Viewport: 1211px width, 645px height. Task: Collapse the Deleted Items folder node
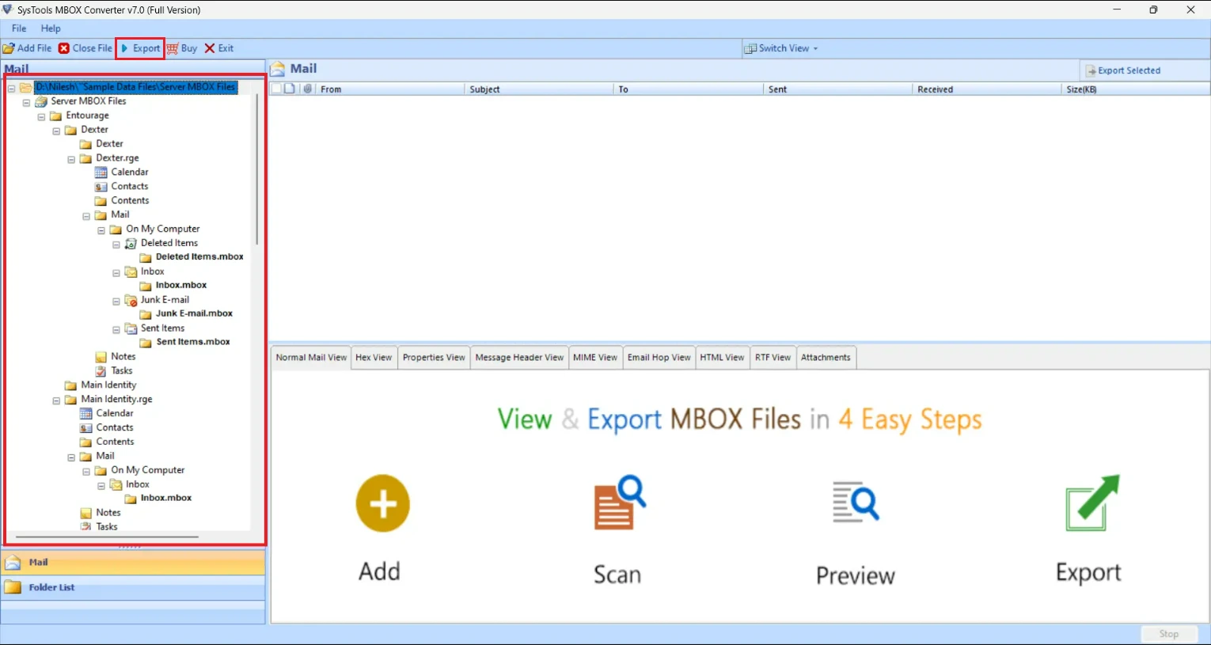116,245
